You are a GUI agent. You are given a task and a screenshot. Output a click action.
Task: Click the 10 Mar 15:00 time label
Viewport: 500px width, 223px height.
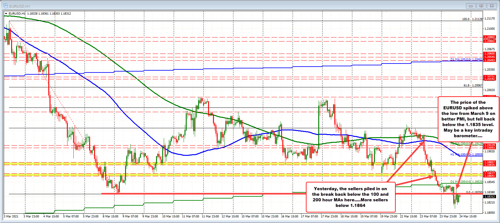coord(171,216)
